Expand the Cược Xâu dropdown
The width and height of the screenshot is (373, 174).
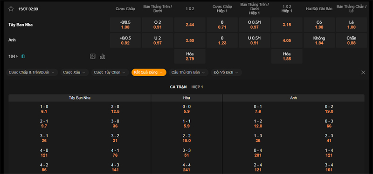(75, 73)
